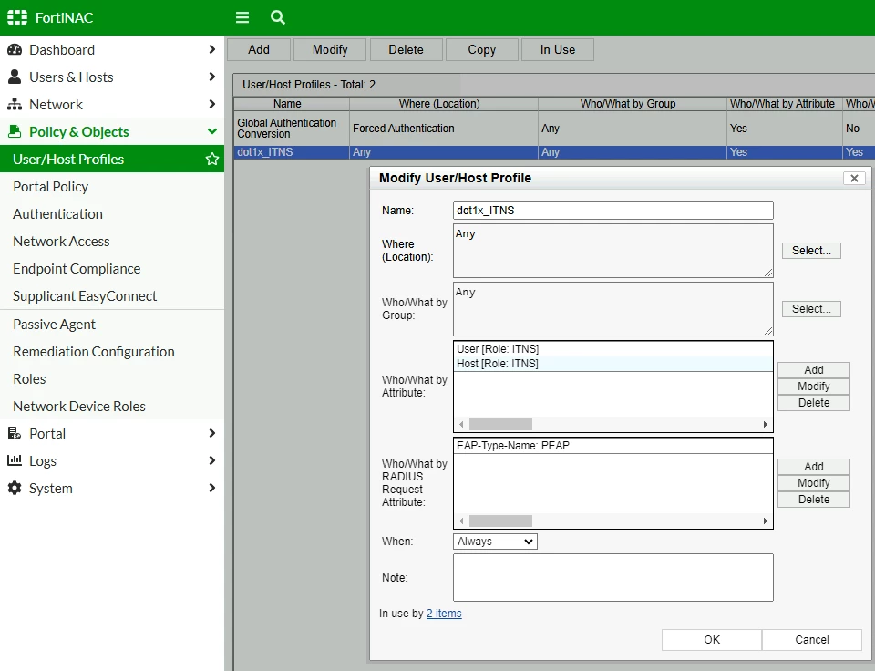Expand the Network menu chevron

tap(212, 104)
